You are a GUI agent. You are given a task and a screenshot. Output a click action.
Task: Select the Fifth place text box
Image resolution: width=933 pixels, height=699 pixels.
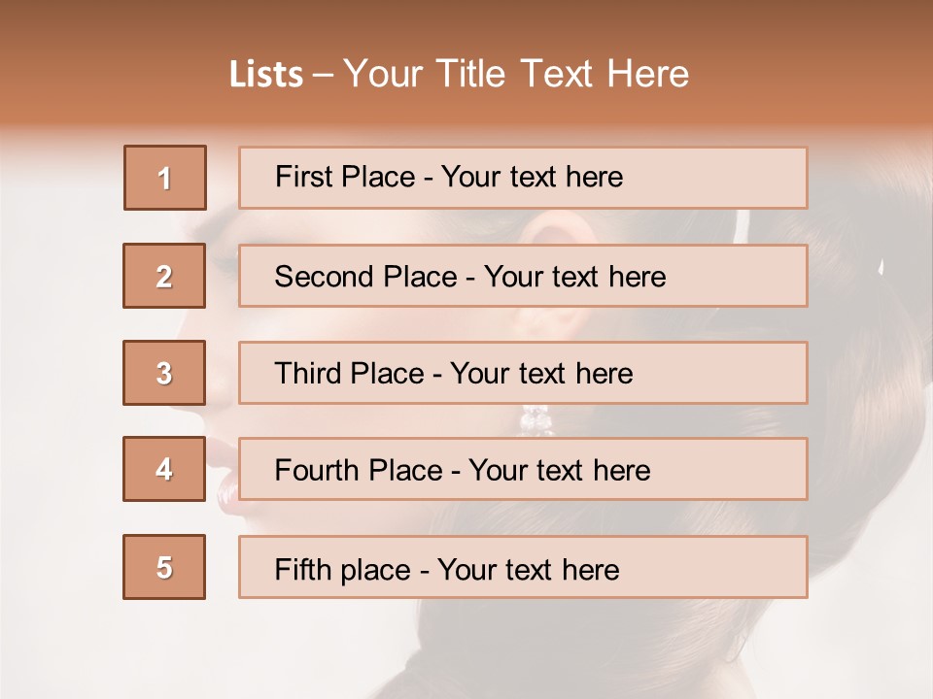[x=523, y=567]
